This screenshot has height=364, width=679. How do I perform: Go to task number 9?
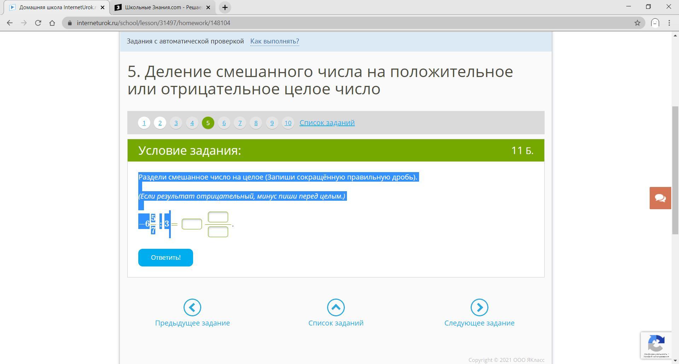pyautogui.click(x=272, y=123)
